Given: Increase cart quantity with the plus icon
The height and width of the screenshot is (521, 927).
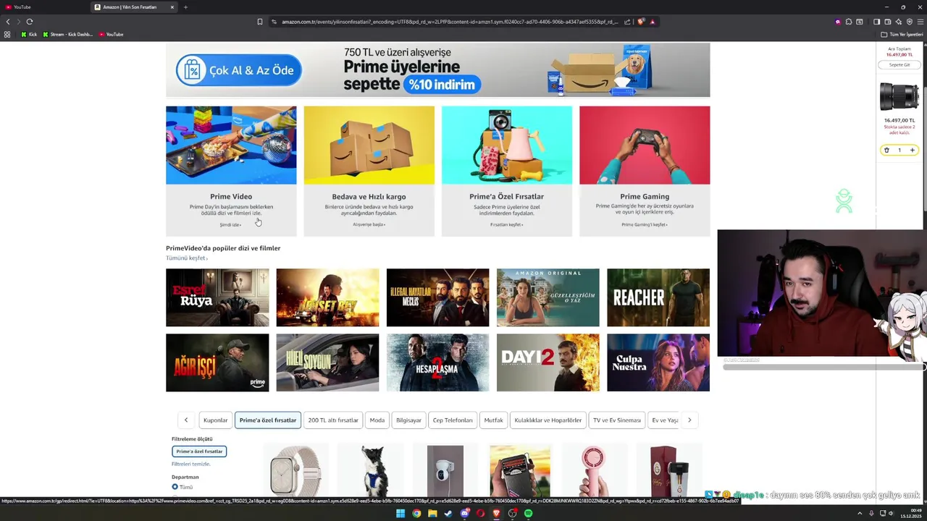Looking at the screenshot, I should [913, 151].
